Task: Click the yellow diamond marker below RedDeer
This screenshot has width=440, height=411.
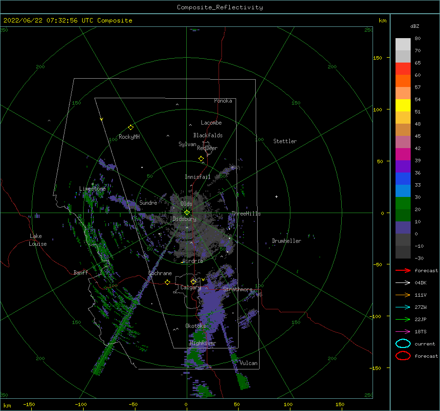Action: point(201,159)
